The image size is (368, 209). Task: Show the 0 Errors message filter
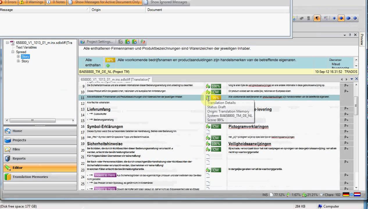tap(9, 2)
